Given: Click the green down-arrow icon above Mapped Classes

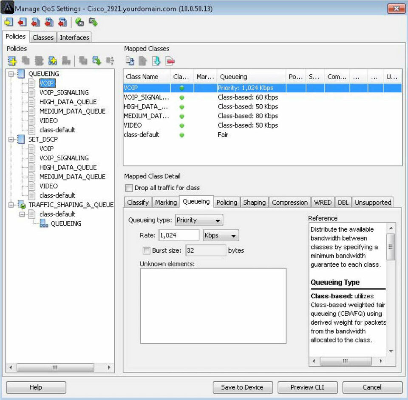Looking at the screenshot, I should click(156, 60).
